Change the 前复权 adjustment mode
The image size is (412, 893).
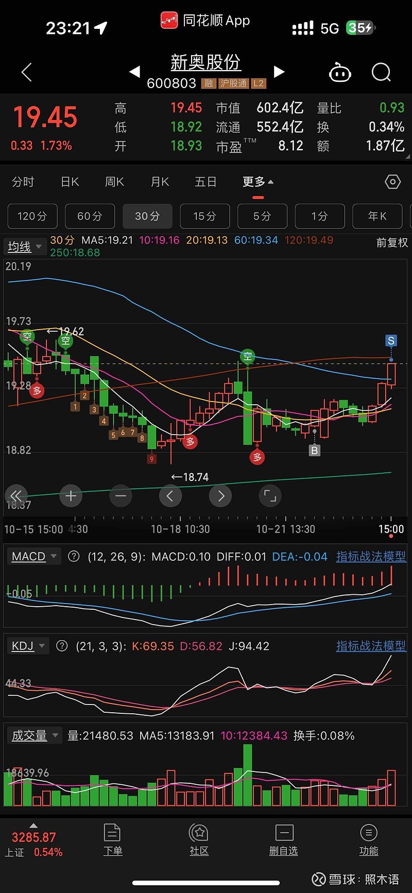(x=392, y=242)
